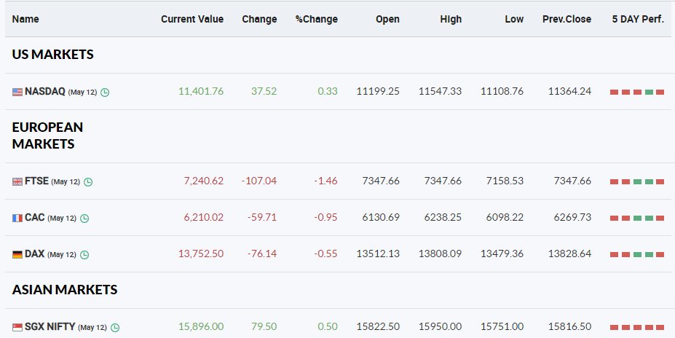View CAC 5 day performance bars
The image size is (675, 338).
tap(637, 219)
